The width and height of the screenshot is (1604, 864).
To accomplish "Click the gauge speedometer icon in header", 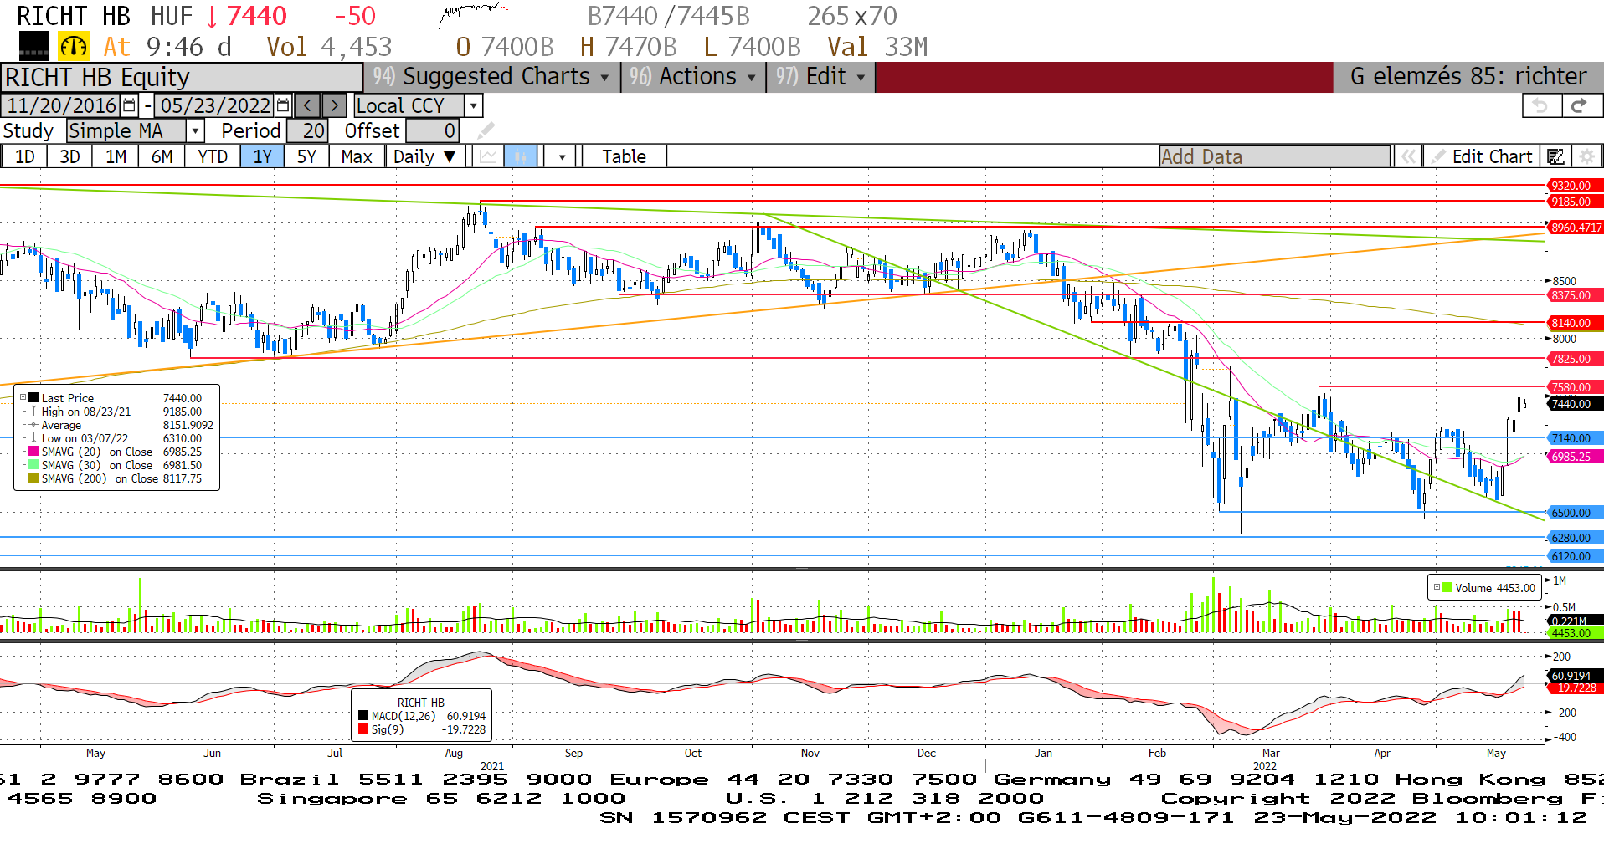I will click(x=74, y=47).
